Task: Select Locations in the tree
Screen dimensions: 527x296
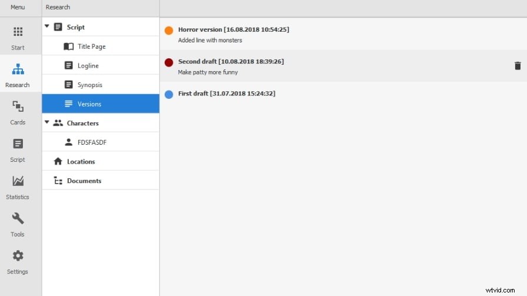Action: (101, 161)
